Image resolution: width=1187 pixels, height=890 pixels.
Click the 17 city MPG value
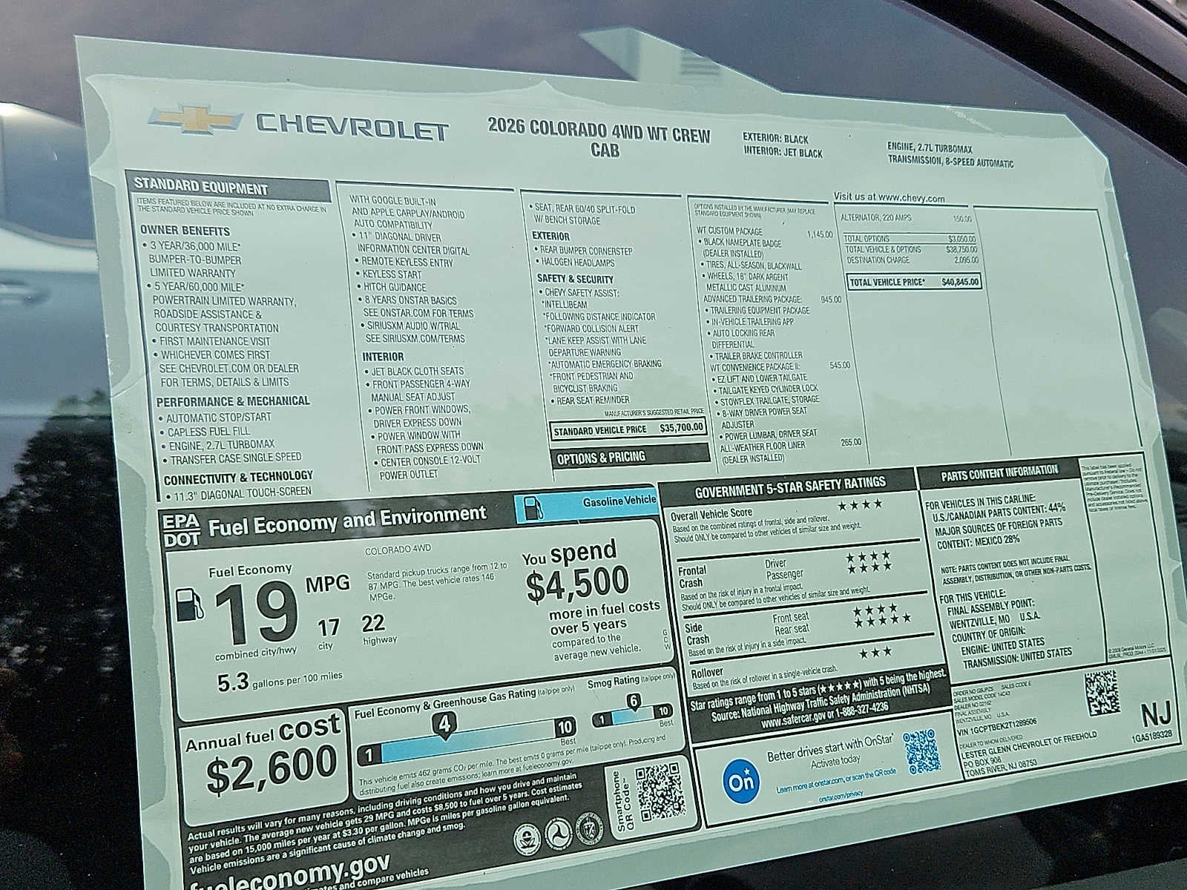click(329, 628)
